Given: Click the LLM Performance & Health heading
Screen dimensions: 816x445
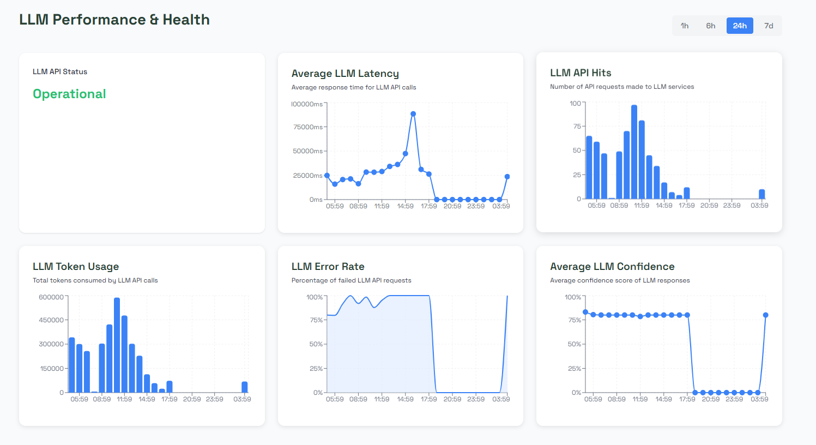Looking at the screenshot, I should point(114,20).
